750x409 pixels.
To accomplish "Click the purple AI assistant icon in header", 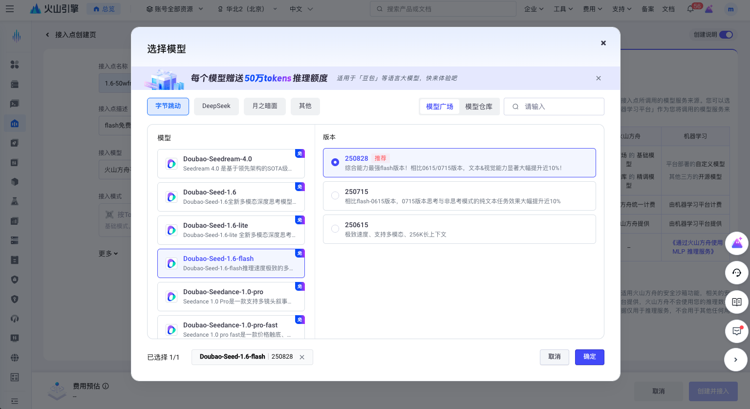I will pyautogui.click(x=709, y=9).
